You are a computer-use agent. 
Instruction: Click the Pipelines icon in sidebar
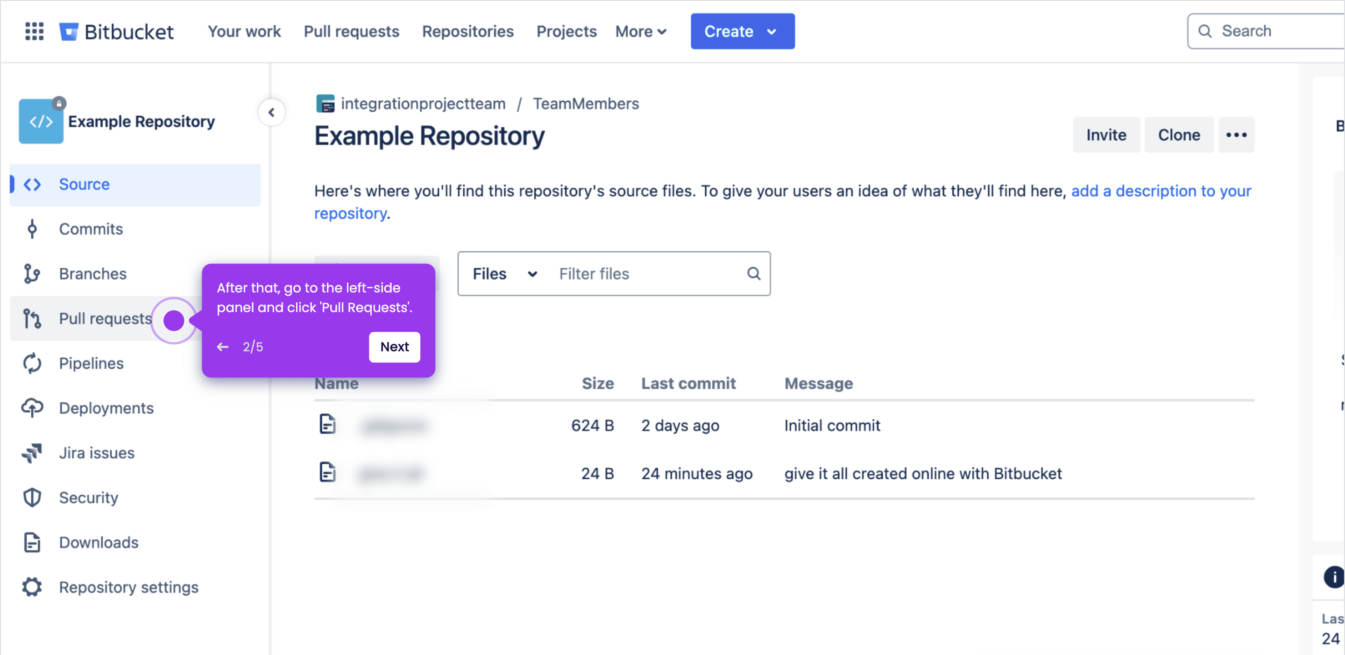click(32, 363)
